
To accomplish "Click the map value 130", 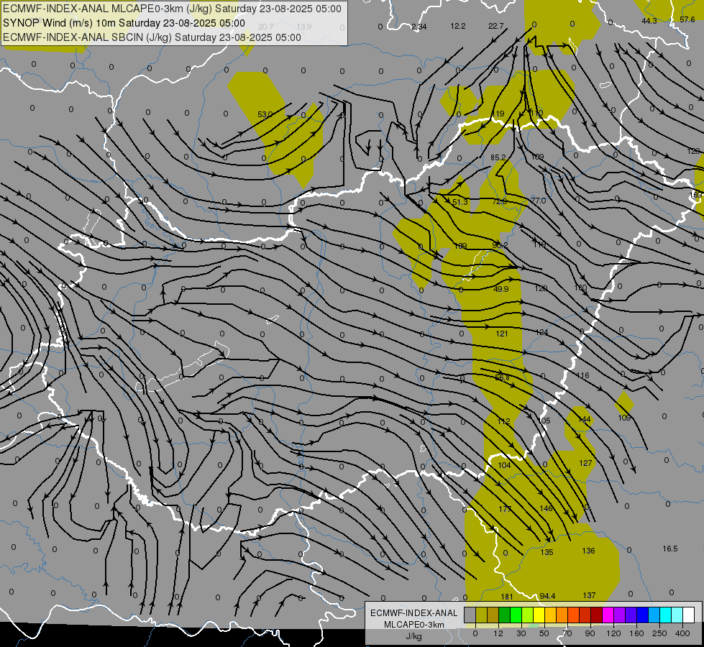I will (x=581, y=288).
